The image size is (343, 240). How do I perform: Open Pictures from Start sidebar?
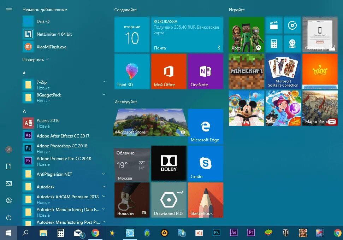tap(9, 183)
